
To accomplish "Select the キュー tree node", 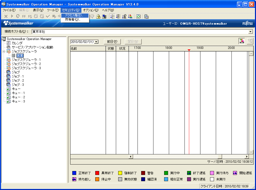I will point(16,89).
